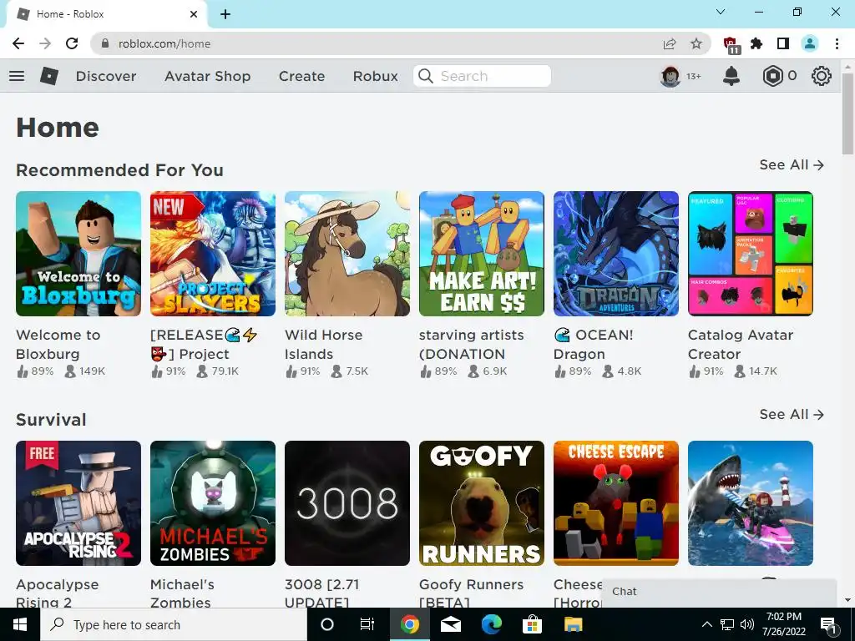This screenshot has width=855, height=641.
Task: Launch Microsoft Edge from the taskbar
Action: pyautogui.click(x=491, y=624)
